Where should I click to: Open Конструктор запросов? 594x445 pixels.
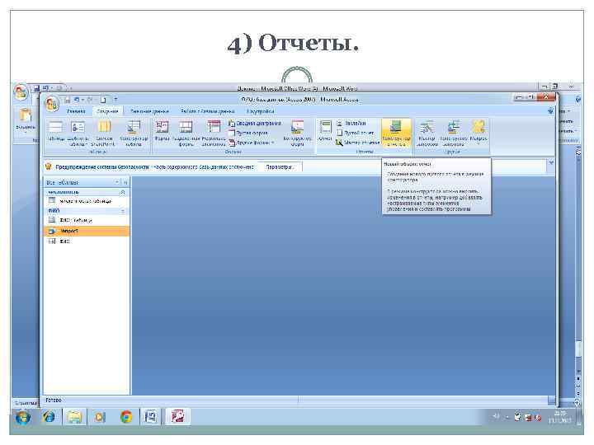pyautogui.click(x=453, y=133)
